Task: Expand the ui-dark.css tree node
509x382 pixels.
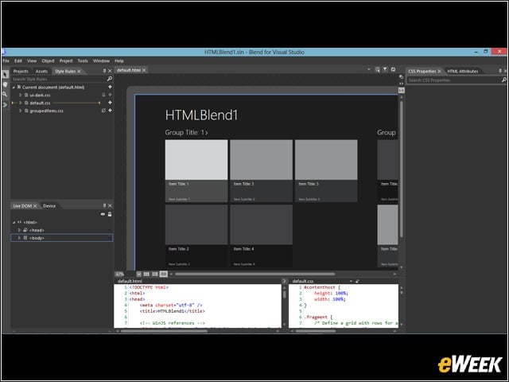Action: click(20, 95)
